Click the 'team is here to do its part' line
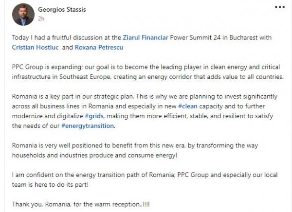The image size is (292, 212). click(x=50, y=185)
